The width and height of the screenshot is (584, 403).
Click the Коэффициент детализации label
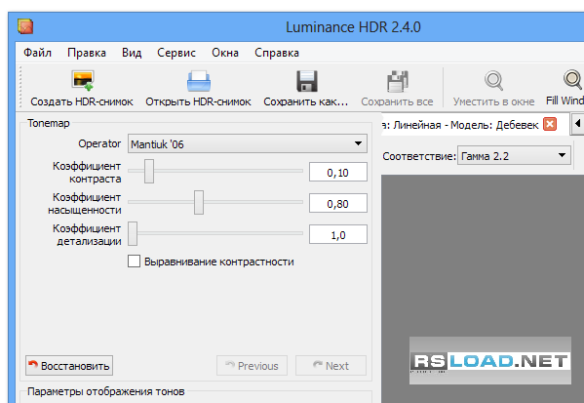click(x=87, y=234)
